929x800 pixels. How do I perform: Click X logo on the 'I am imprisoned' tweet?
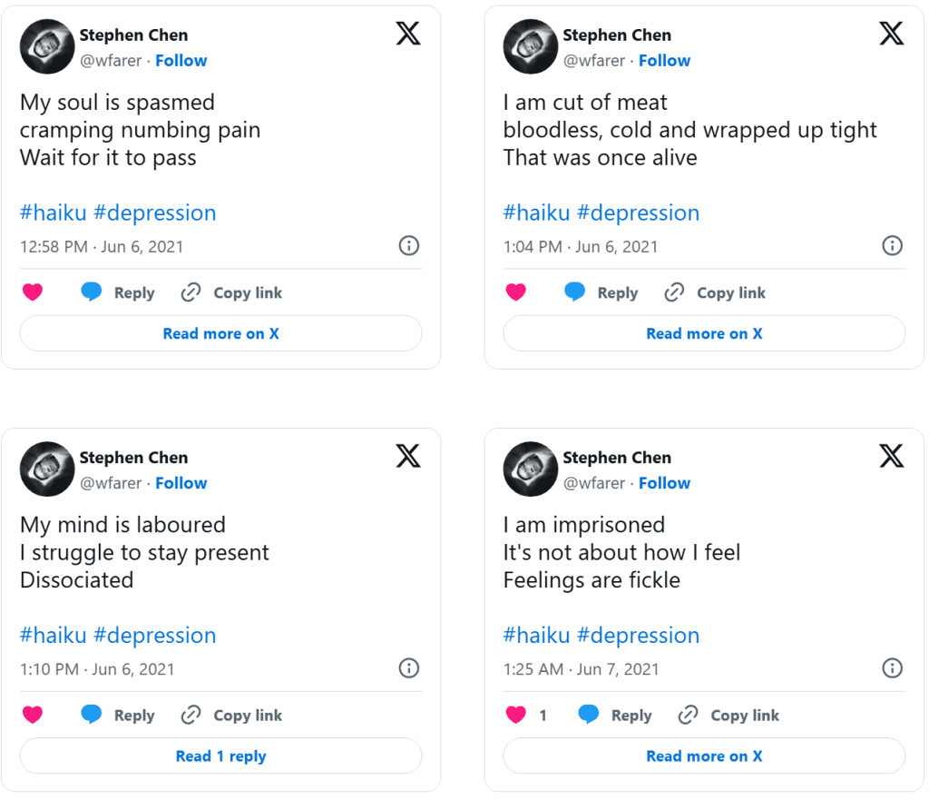tap(892, 457)
